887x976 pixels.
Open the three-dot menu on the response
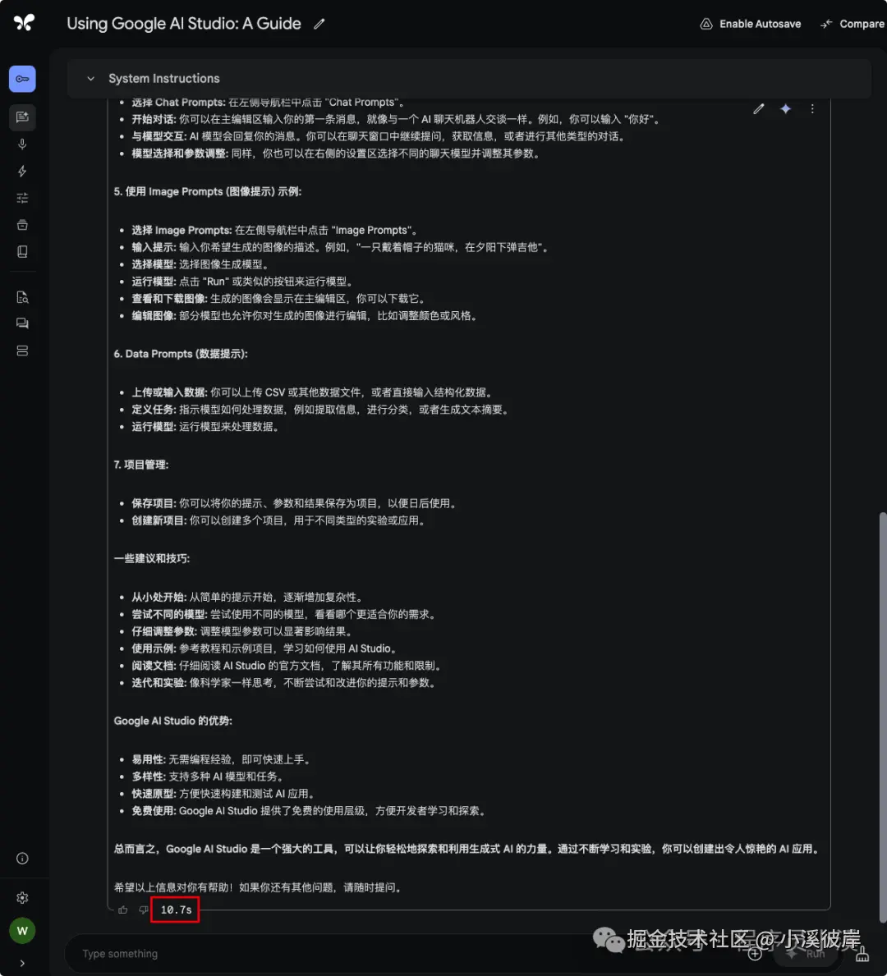812,108
